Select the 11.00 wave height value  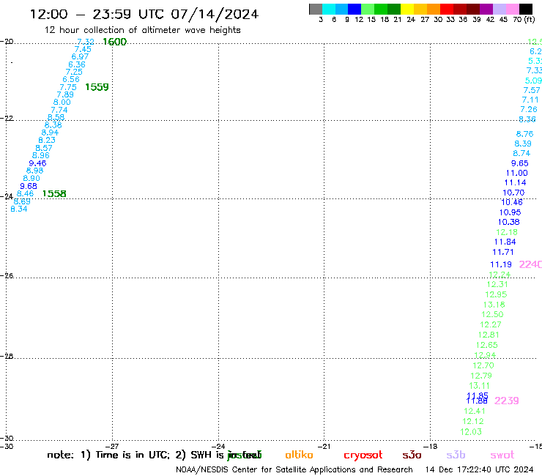tap(517, 173)
